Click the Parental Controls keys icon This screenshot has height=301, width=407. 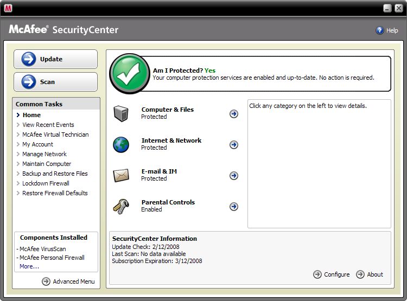click(121, 206)
